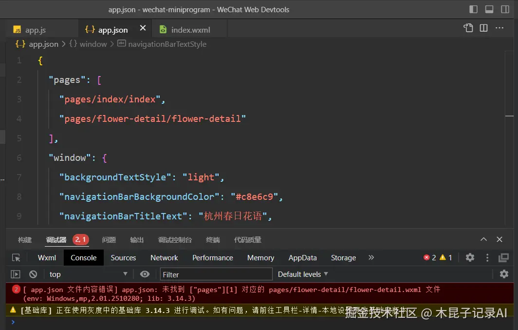Click the red error count indicator
Viewport: 518px width, 330px height.
point(430,257)
